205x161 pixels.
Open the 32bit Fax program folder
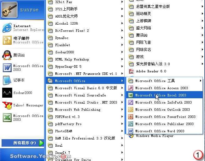click(85, 2)
